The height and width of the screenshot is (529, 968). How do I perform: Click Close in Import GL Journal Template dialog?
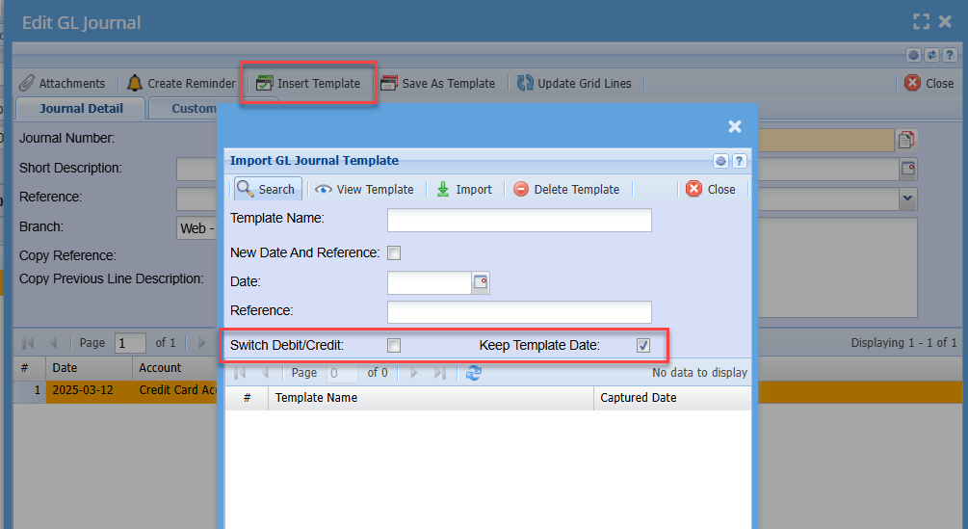click(x=711, y=190)
